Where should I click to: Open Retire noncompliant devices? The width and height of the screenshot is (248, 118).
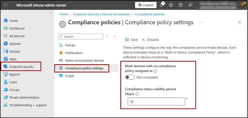coord(85,61)
